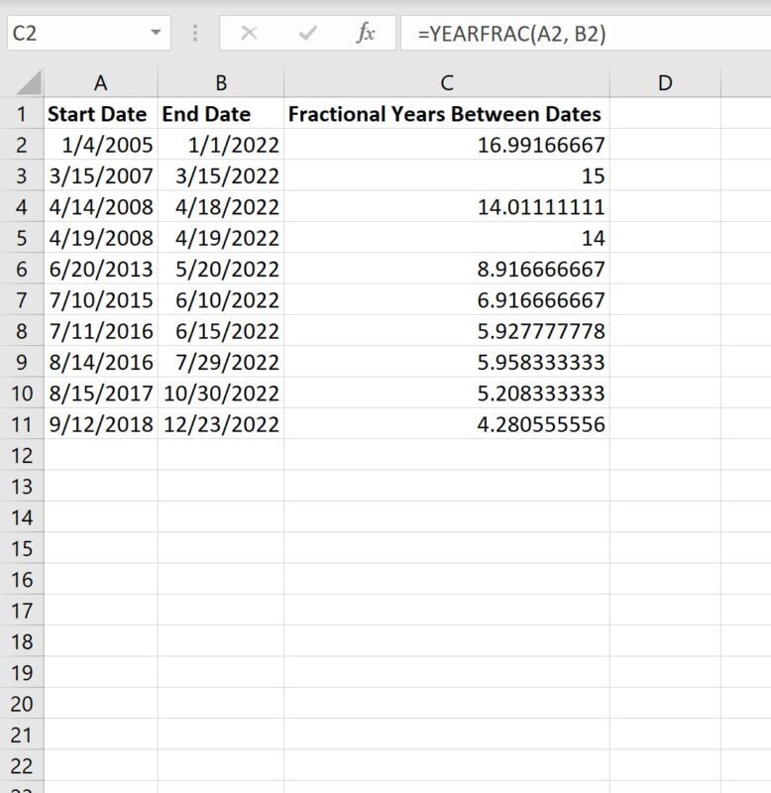Select row 12 header
This screenshot has width=771, height=793.
pyautogui.click(x=21, y=455)
